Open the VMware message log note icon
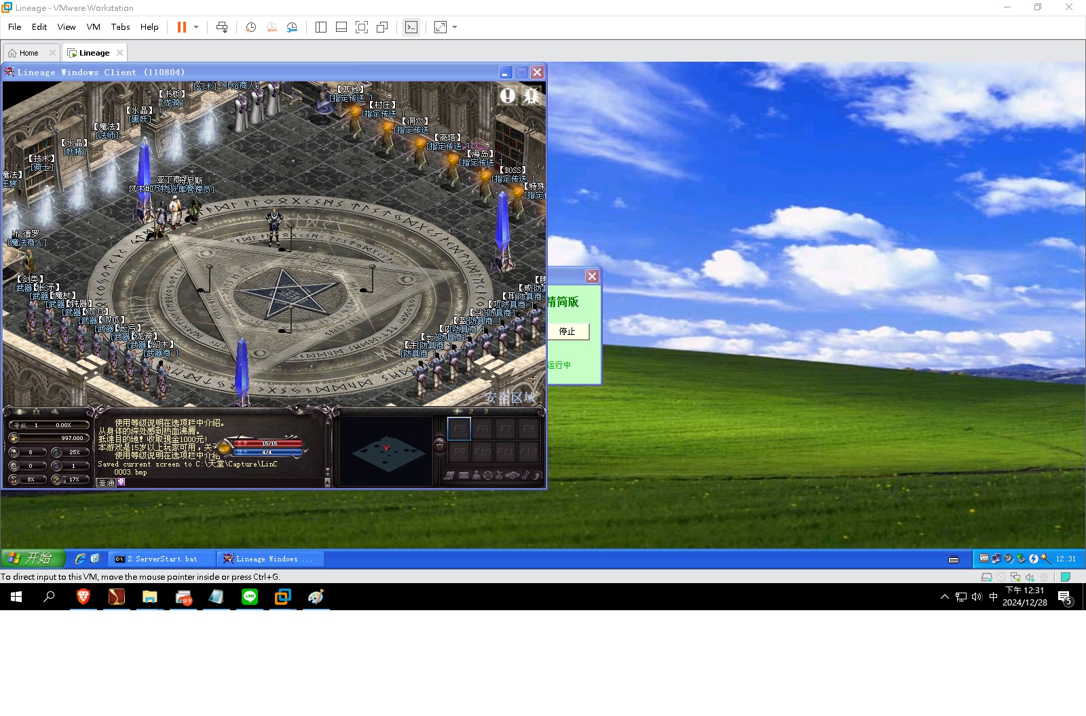 click(1066, 577)
